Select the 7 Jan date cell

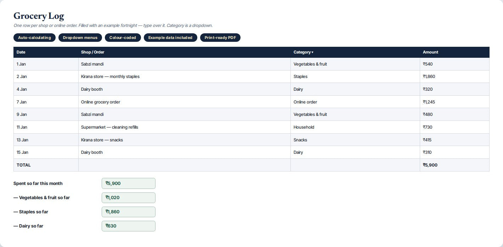click(x=46, y=102)
